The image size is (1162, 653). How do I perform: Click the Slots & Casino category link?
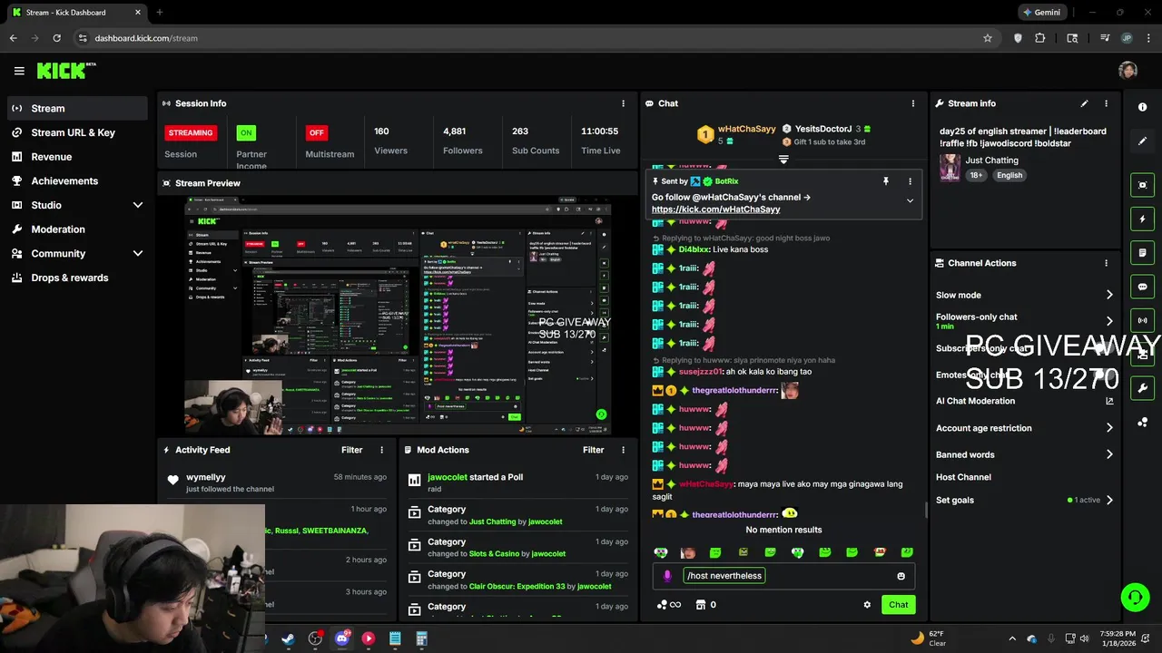pyautogui.click(x=498, y=554)
